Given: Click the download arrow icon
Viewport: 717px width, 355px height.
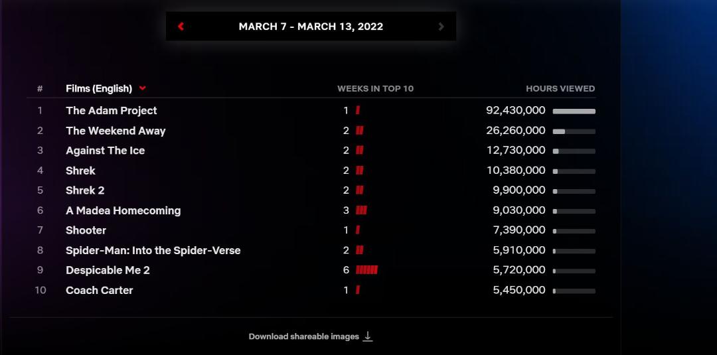Looking at the screenshot, I should [x=368, y=336].
